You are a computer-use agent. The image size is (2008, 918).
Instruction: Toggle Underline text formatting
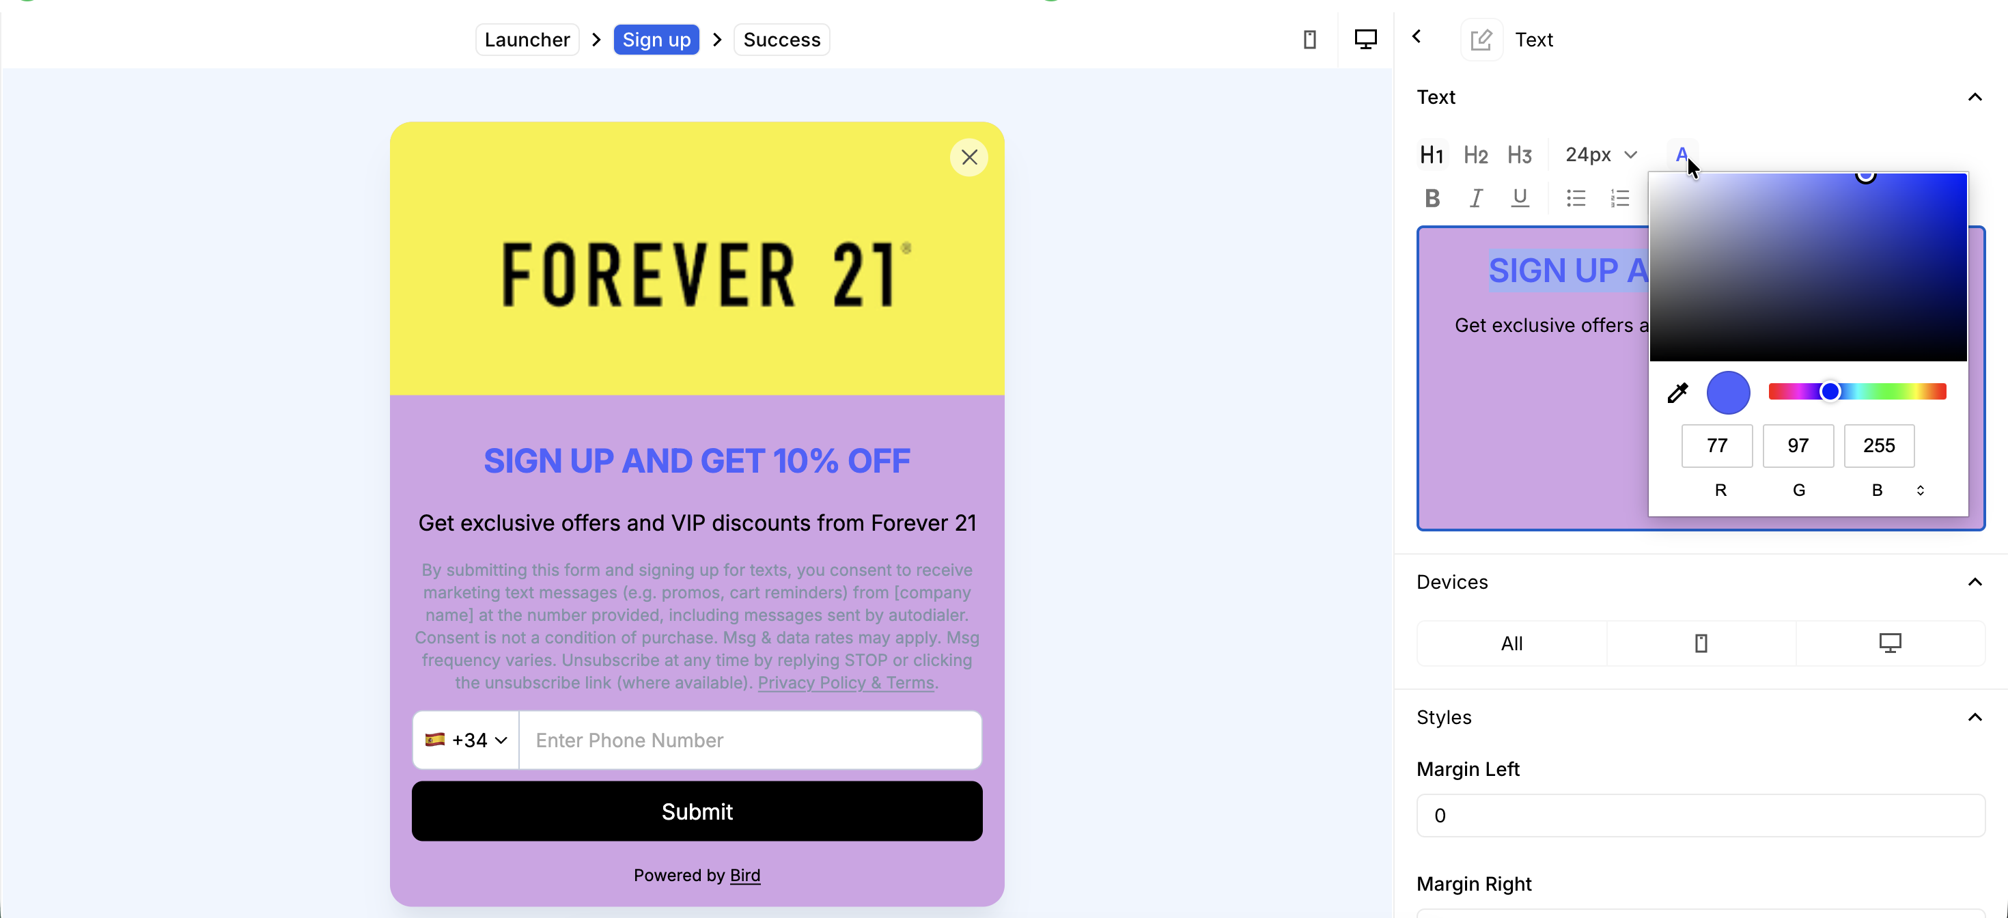(x=1519, y=198)
